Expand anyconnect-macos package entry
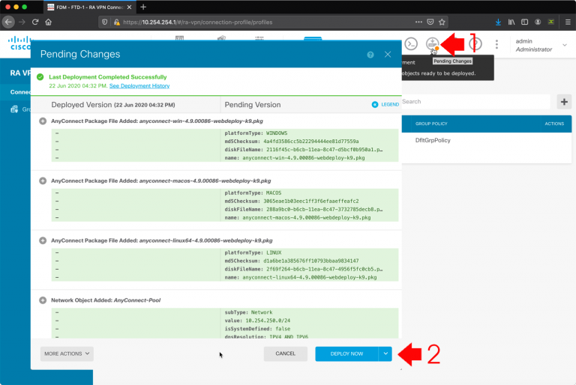The width and height of the screenshot is (576, 385). 43,181
